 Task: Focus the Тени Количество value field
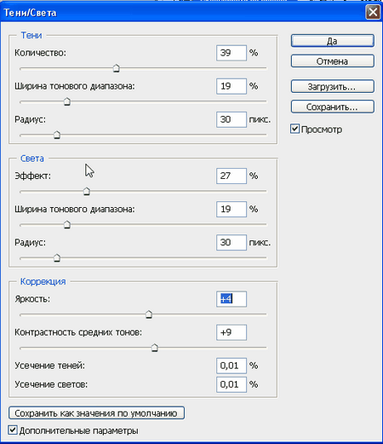point(232,53)
